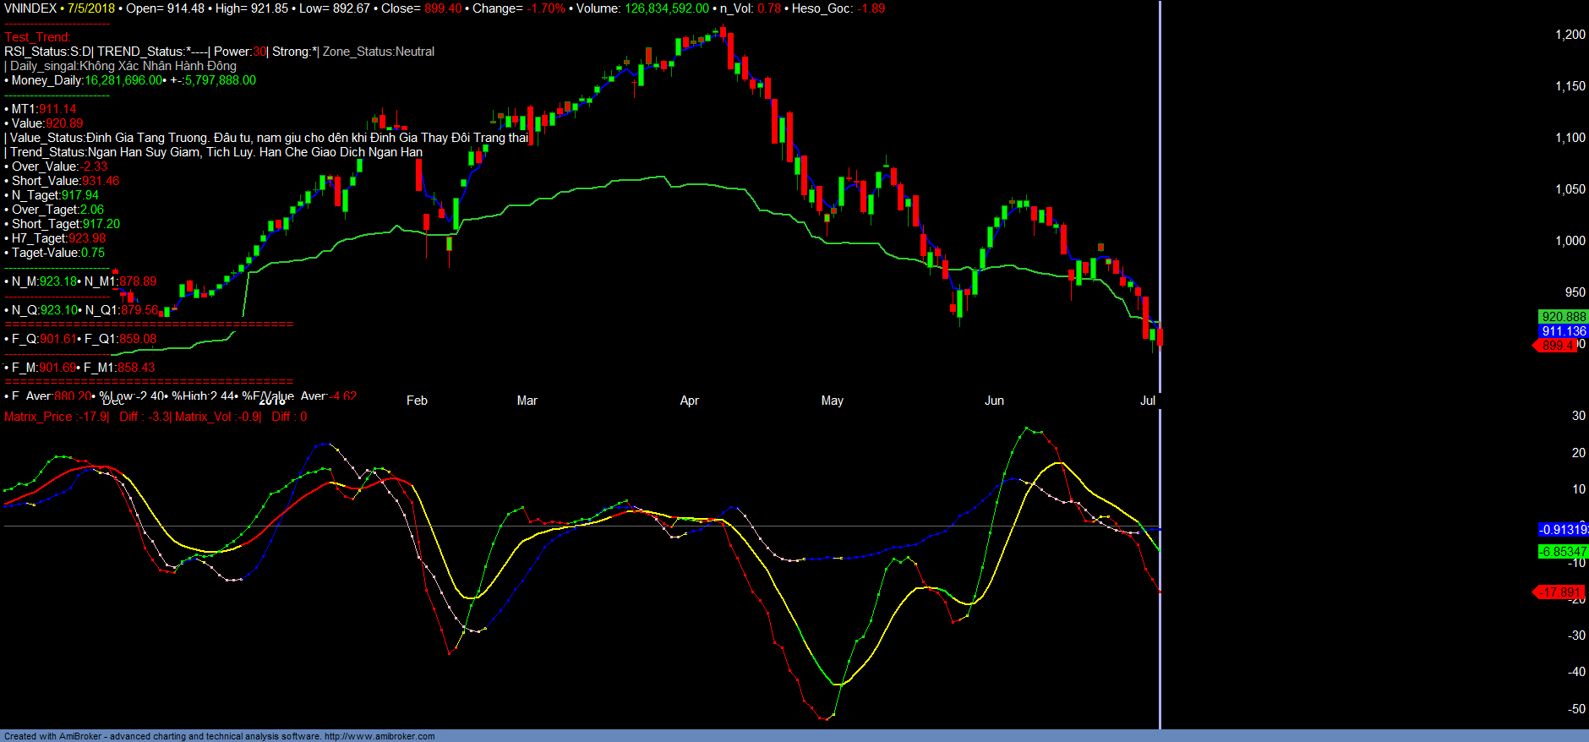The image size is (1589, 742).
Task: Click the red 899.4 close price tag
Action: point(1557,346)
